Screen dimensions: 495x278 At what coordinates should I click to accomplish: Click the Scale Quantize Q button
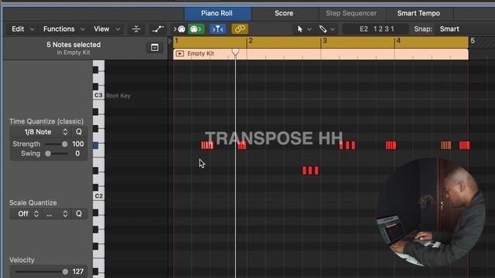(x=79, y=214)
